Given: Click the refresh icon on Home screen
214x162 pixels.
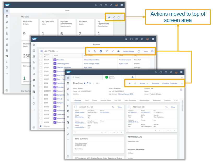Looking at the screenshot, I should click(x=118, y=17).
